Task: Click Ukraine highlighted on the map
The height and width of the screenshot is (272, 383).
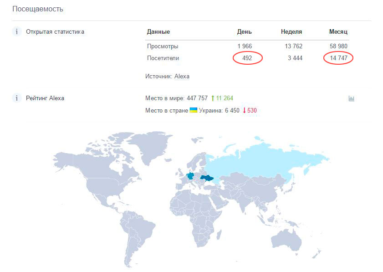Action: click(x=207, y=178)
